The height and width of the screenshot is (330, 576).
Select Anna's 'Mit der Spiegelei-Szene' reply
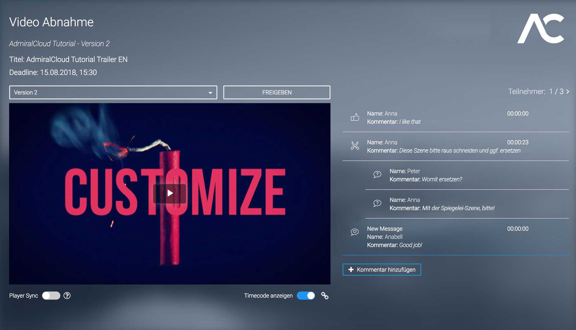click(458, 208)
